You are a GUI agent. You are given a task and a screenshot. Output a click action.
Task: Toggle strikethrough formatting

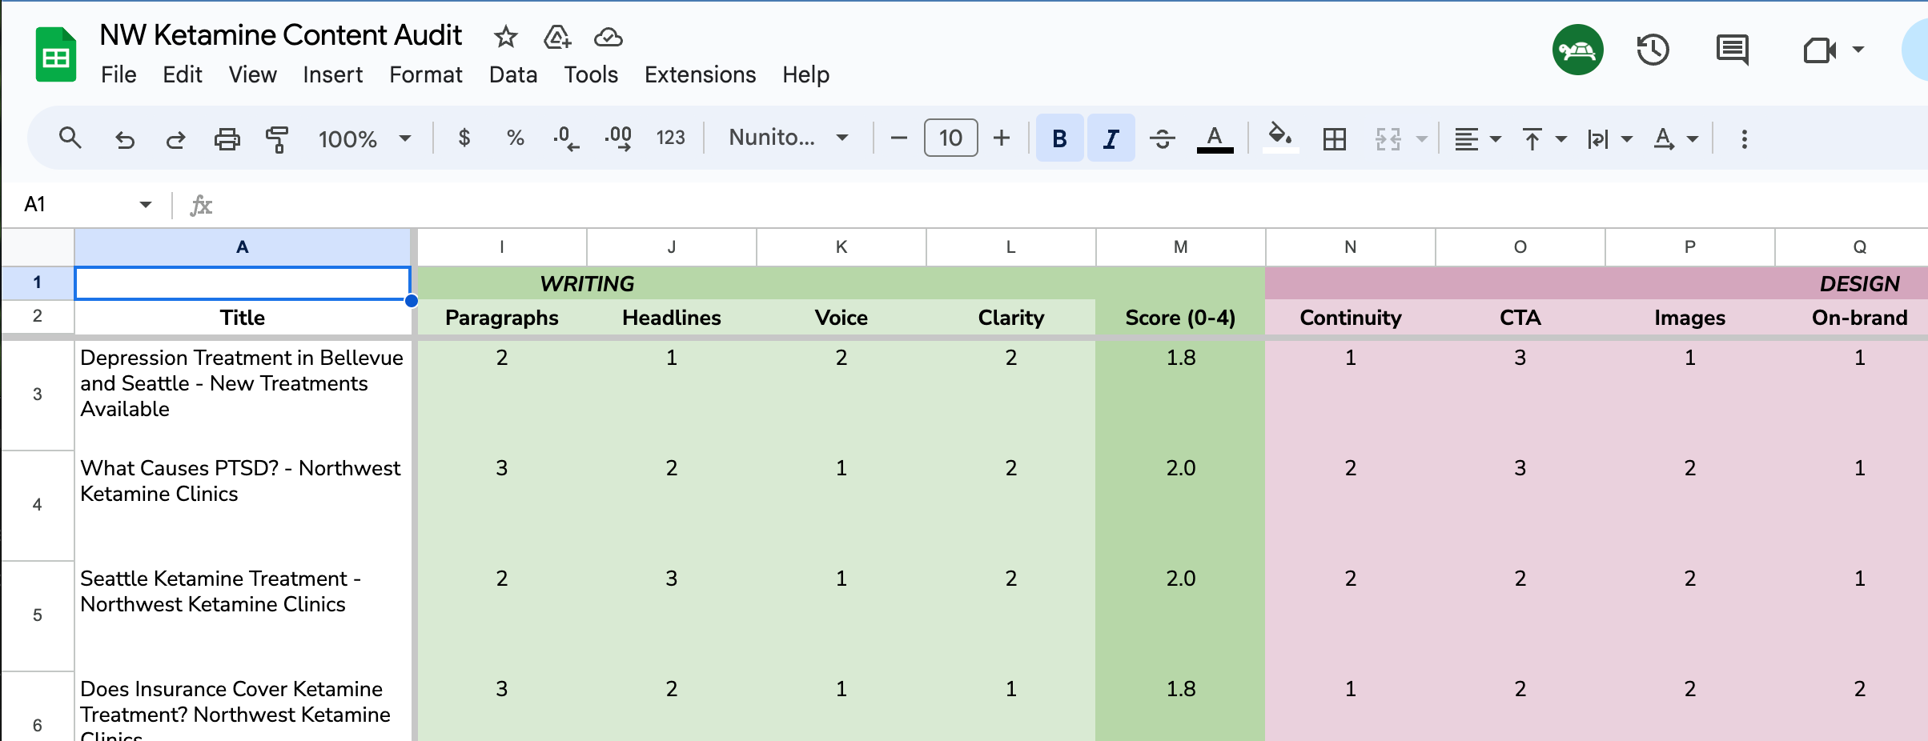coord(1163,139)
